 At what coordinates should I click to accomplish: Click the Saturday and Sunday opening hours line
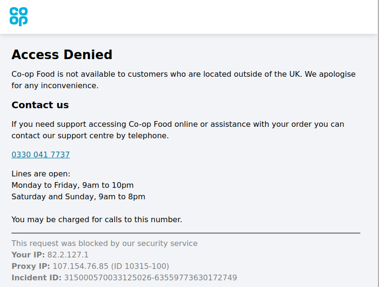(78, 197)
